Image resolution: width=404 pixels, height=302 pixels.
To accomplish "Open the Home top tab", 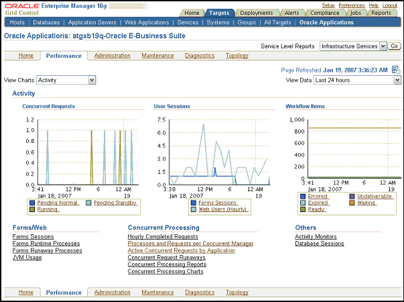I will 192,13.
